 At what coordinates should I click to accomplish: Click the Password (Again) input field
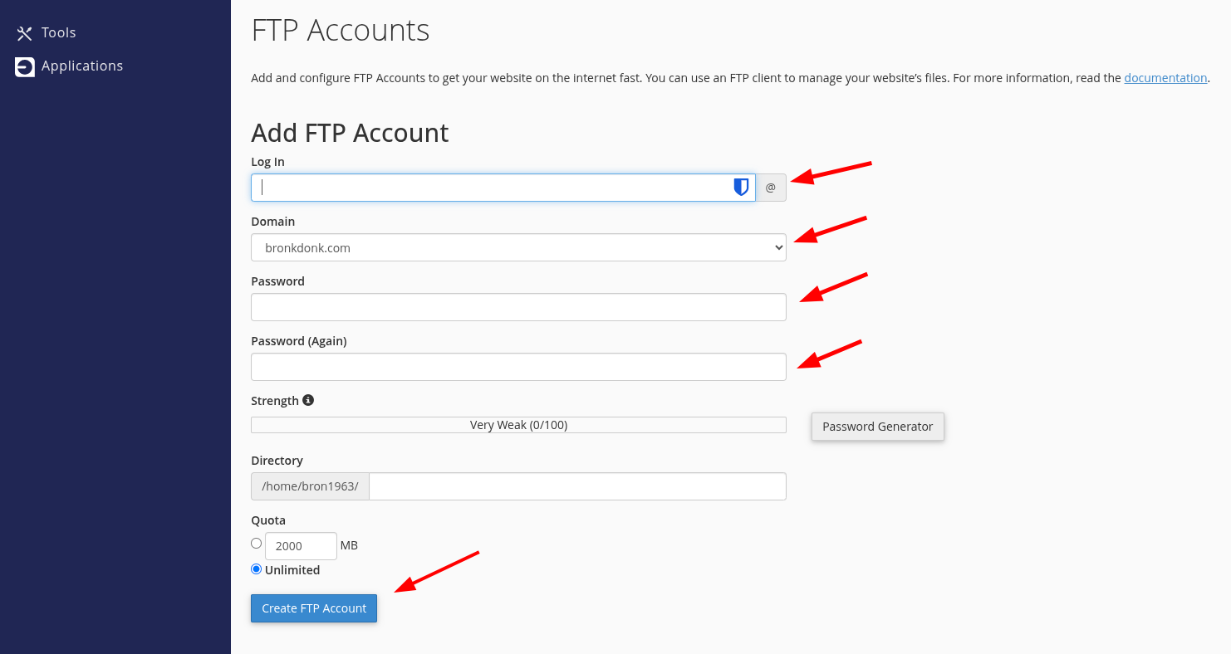(518, 366)
